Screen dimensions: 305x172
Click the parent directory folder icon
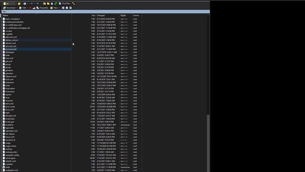click(44, 3)
